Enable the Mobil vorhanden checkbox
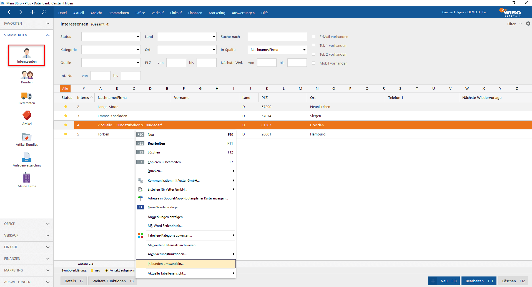Viewport: 532px width, 287px height. (x=314, y=63)
